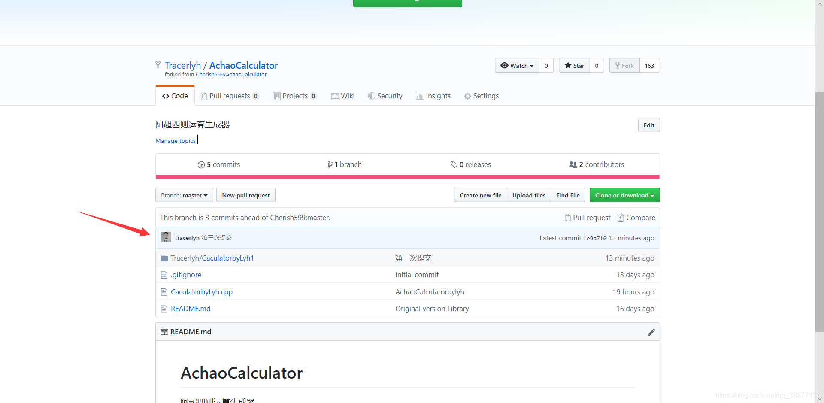Open the .gitignore file
This screenshot has width=824, height=403.
point(186,275)
